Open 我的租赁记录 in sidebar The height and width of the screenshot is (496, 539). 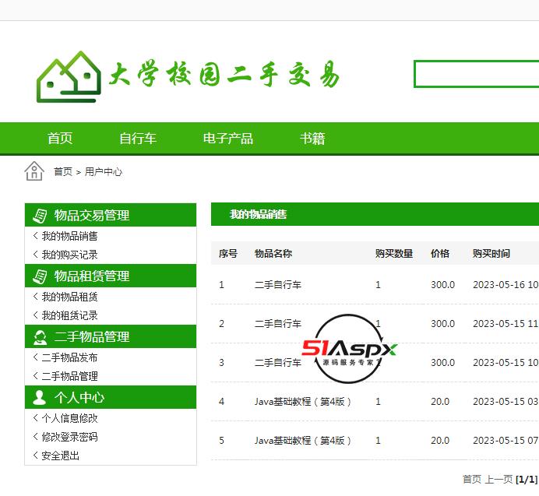click(x=70, y=315)
